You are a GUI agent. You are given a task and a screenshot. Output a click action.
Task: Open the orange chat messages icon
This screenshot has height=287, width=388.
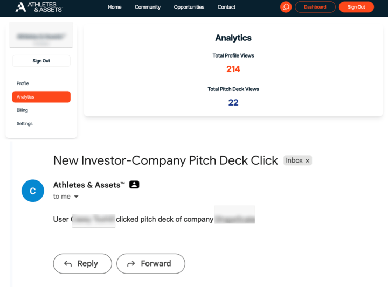[286, 7]
